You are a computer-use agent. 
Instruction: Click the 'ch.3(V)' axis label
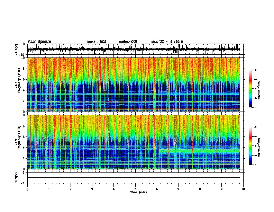pos(17,178)
